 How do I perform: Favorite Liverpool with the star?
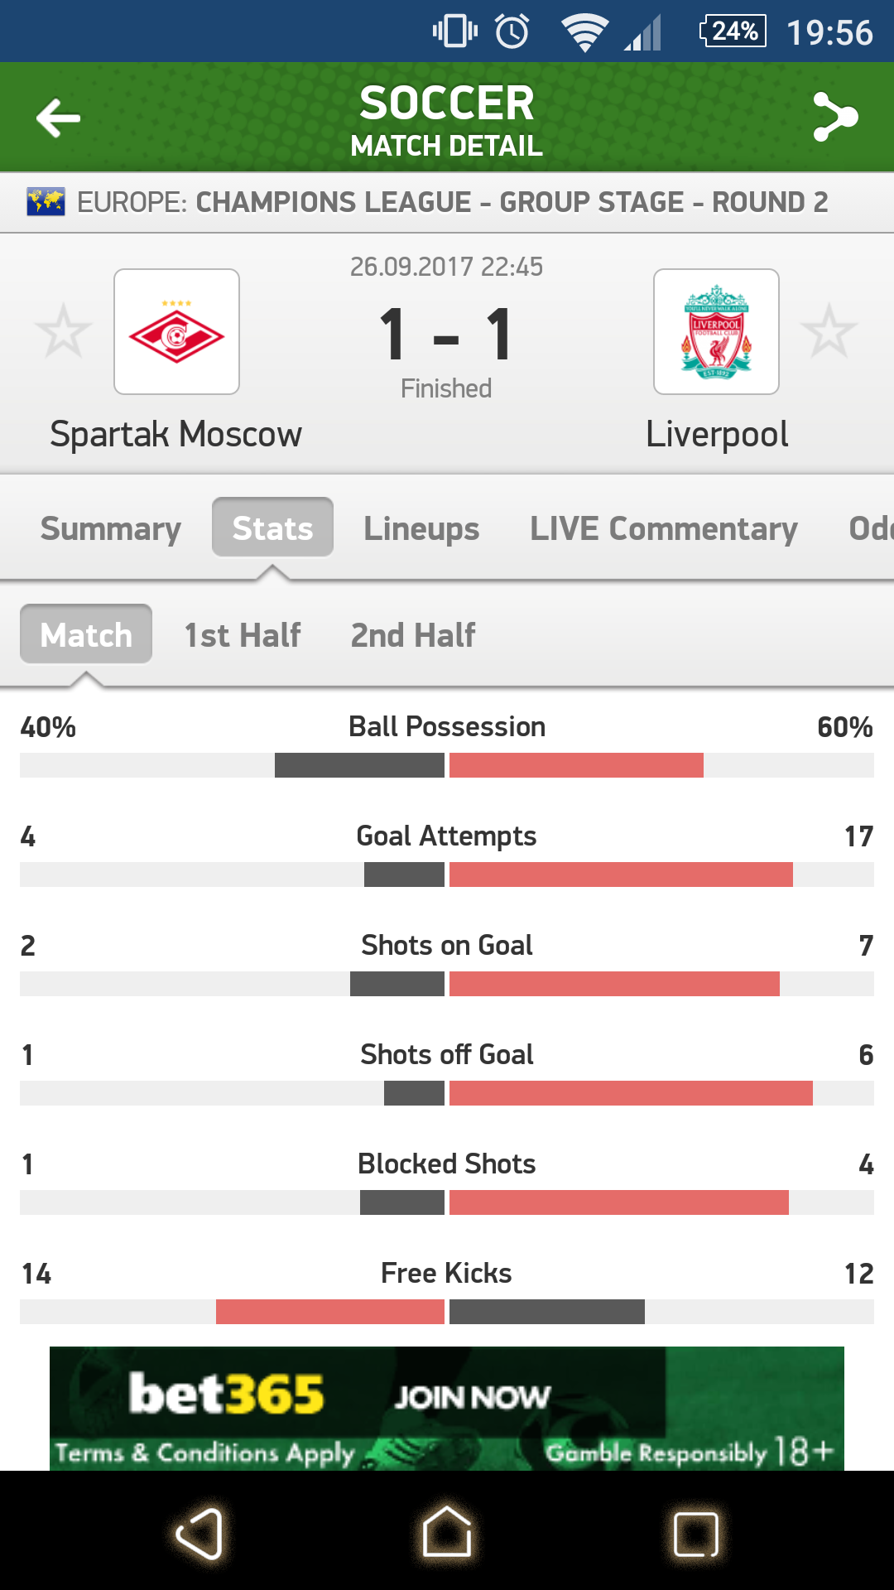point(829,331)
